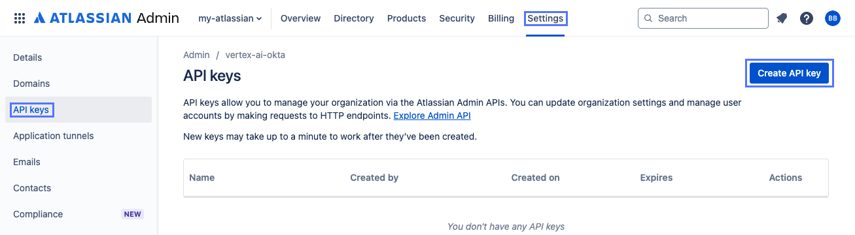Screen dimensions: 855x235
Task: Select API keys in the sidebar
Action: coord(79,110)
